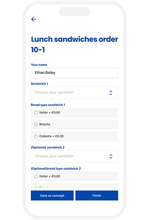Click Save as concept button
The image size is (149, 220).
(52, 196)
